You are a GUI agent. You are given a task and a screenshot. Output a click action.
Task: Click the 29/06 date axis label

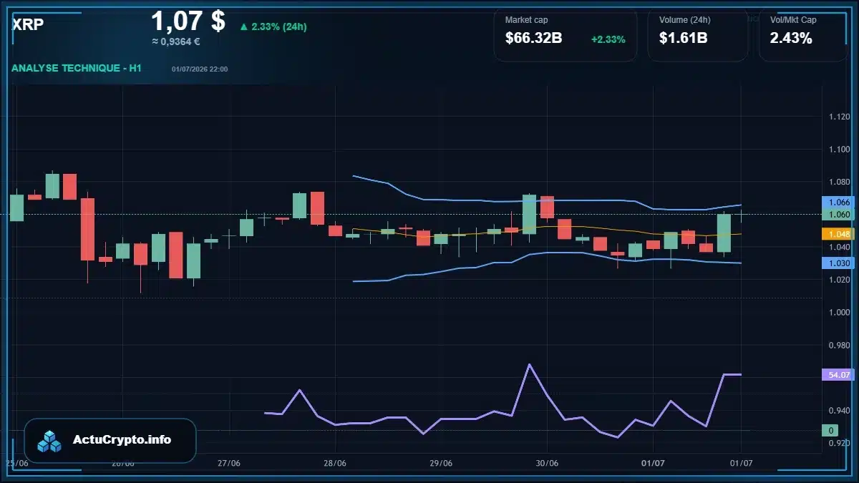pyautogui.click(x=441, y=463)
